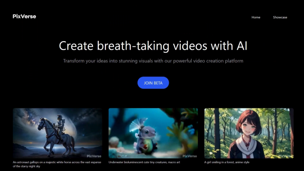Click the PixVerse logo
This screenshot has width=304, height=171.
(x=24, y=16)
